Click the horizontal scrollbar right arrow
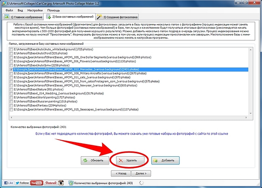262x188 pixels. click(x=246, y=117)
